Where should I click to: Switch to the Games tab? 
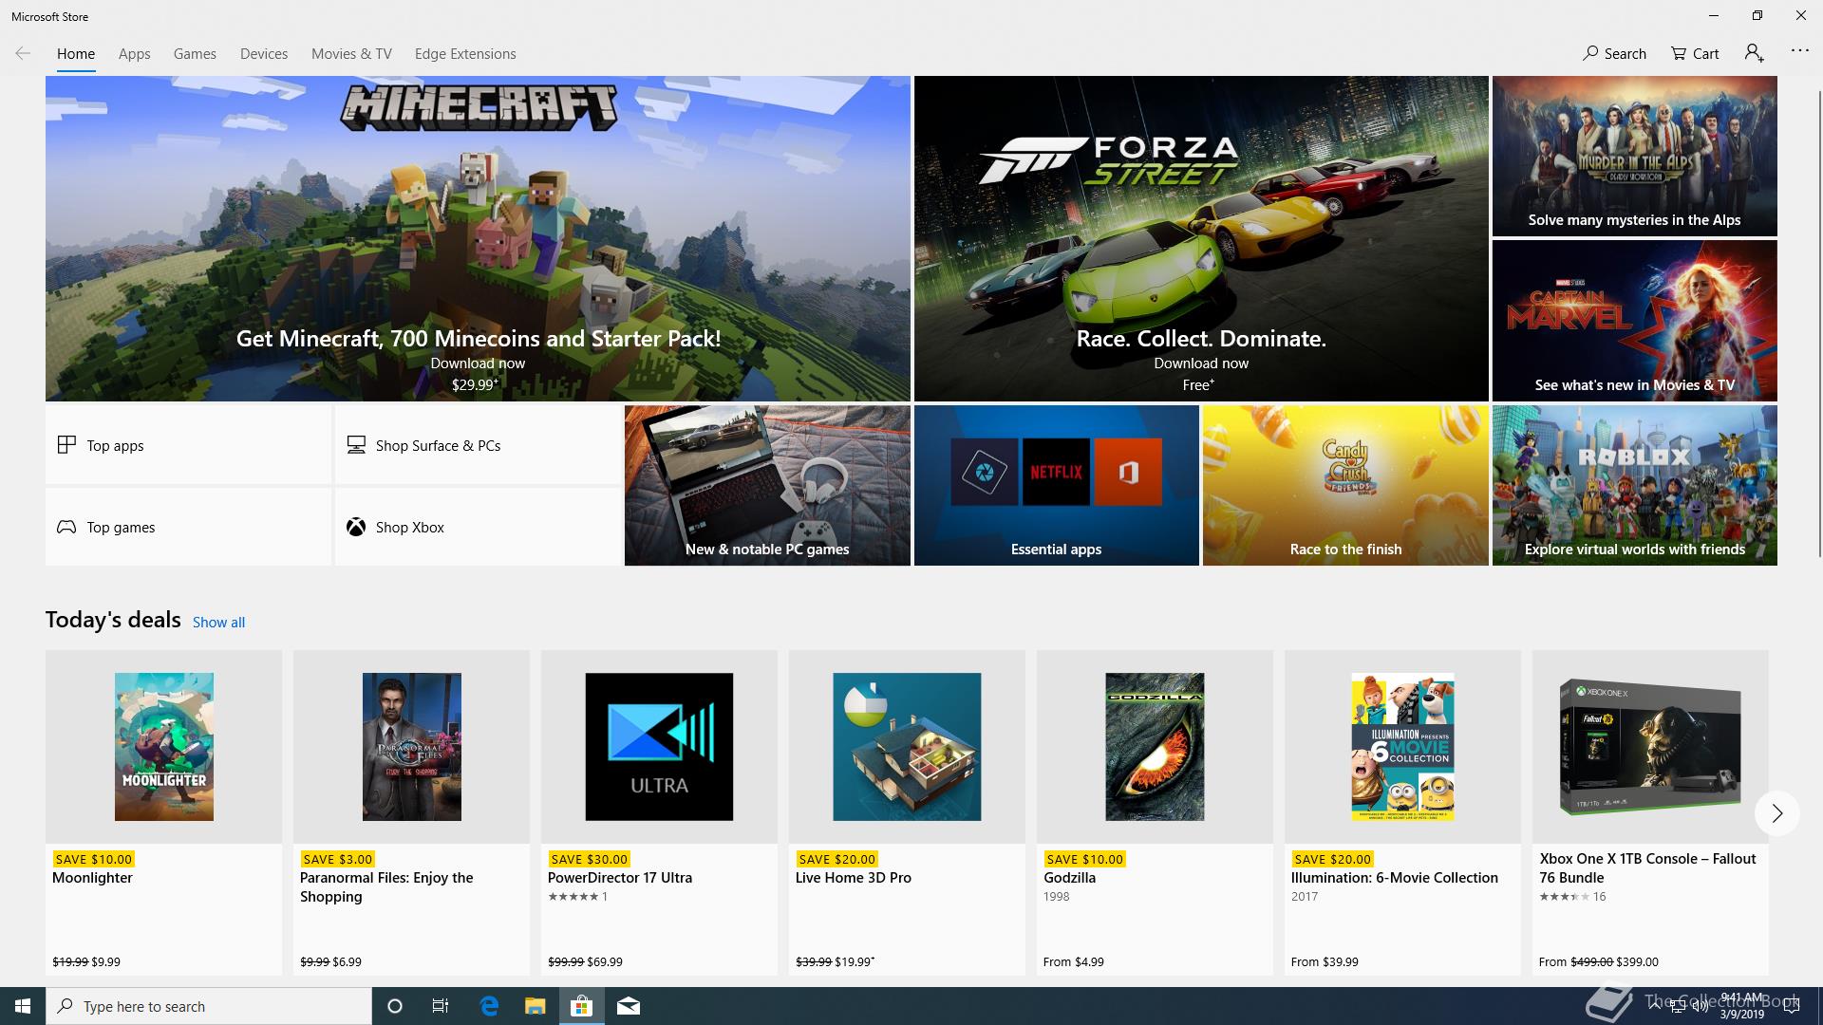pyautogui.click(x=195, y=54)
